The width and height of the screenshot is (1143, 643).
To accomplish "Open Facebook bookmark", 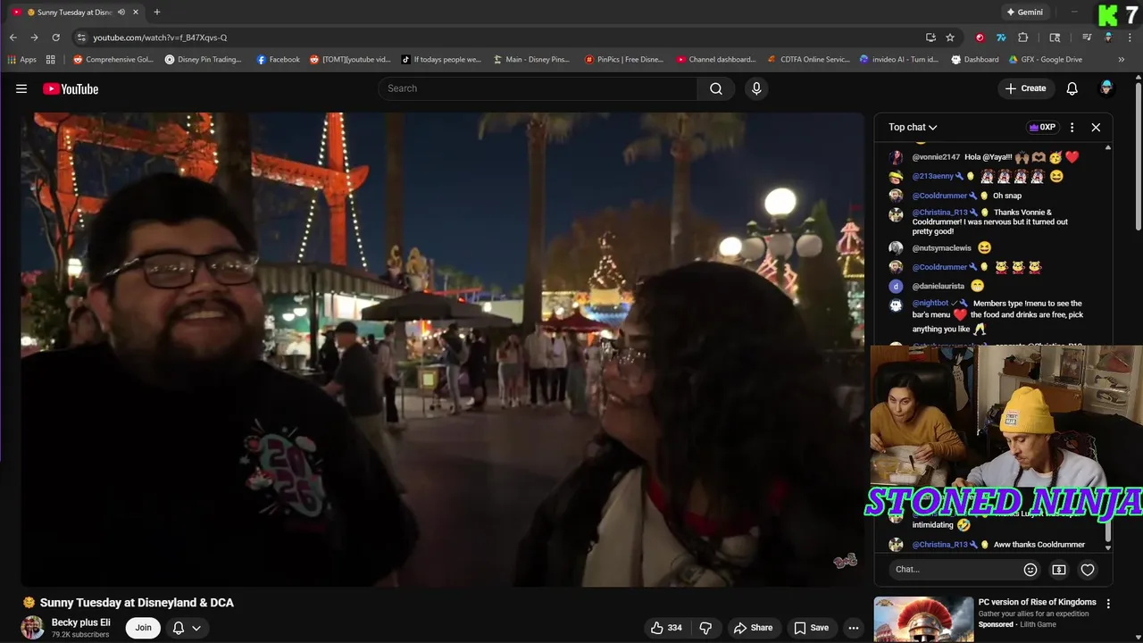I will tap(279, 60).
